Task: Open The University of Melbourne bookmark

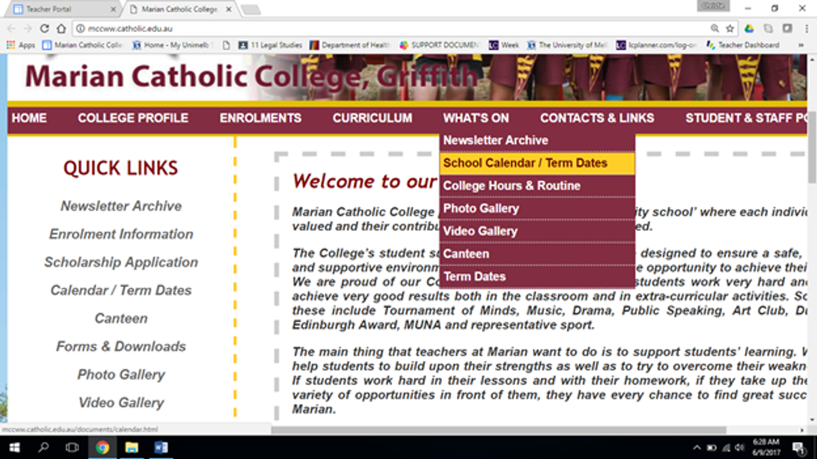Action: 568,45
